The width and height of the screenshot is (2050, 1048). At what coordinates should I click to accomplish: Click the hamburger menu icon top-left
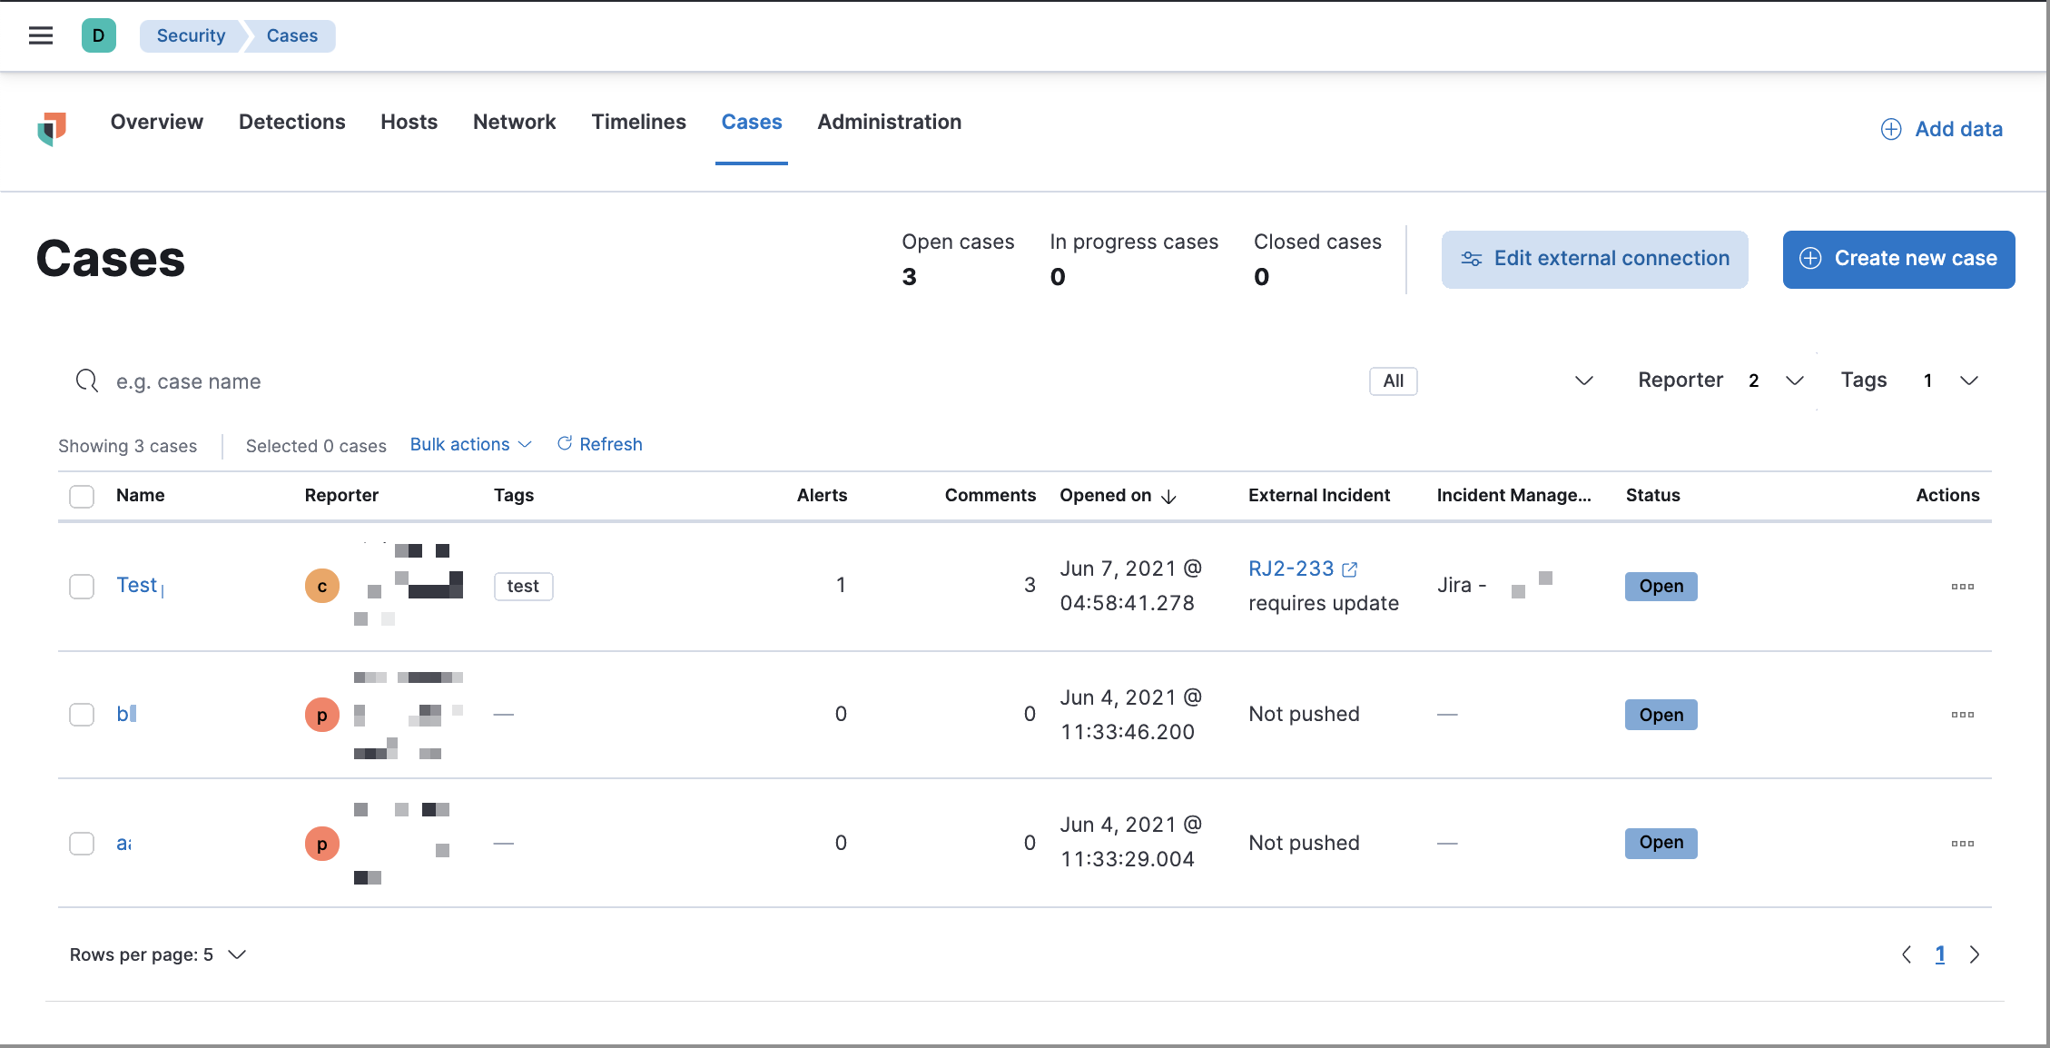pyautogui.click(x=40, y=35)
